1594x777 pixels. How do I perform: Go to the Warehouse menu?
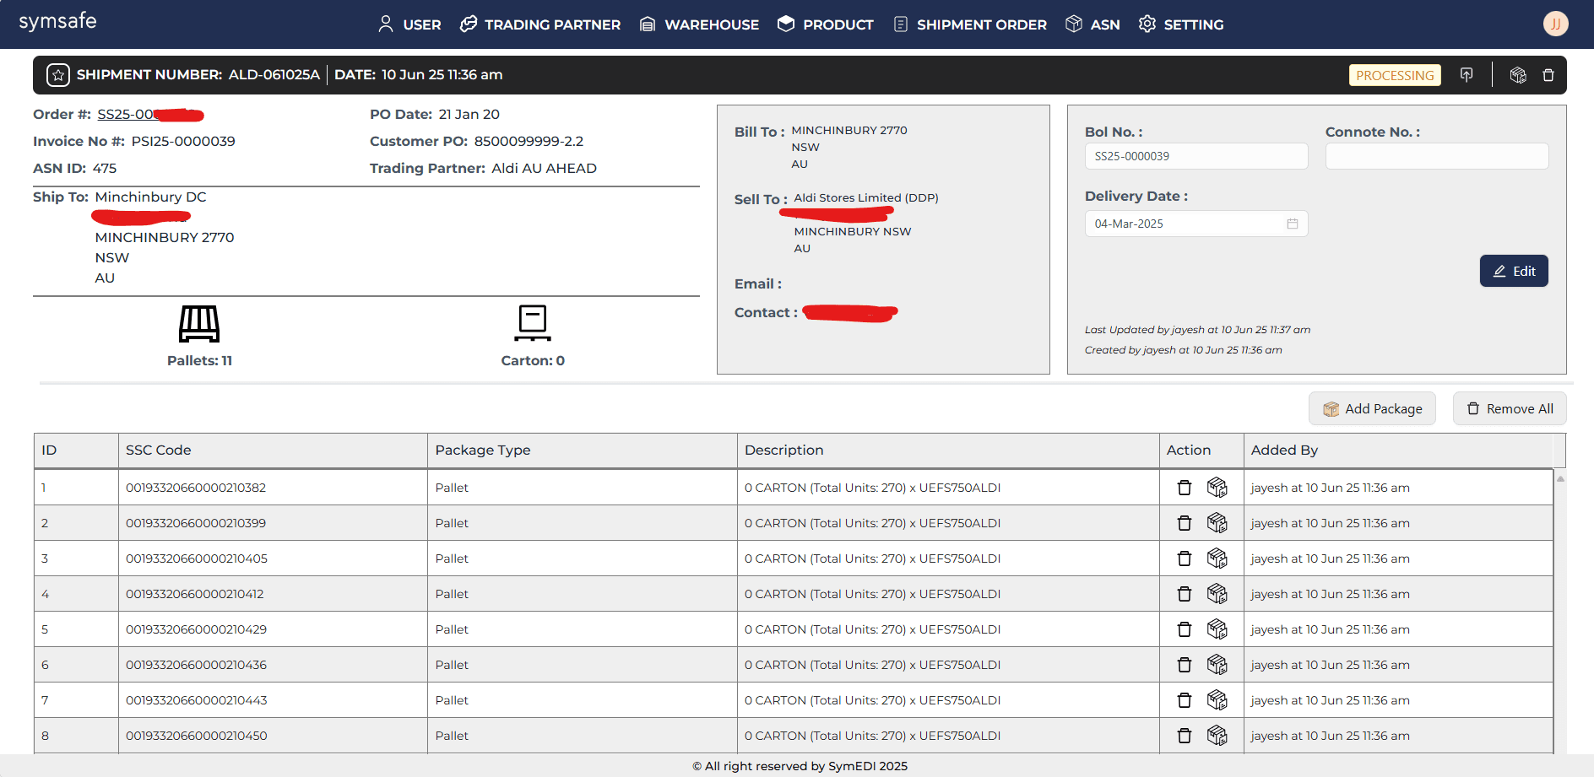pos(699,24)
